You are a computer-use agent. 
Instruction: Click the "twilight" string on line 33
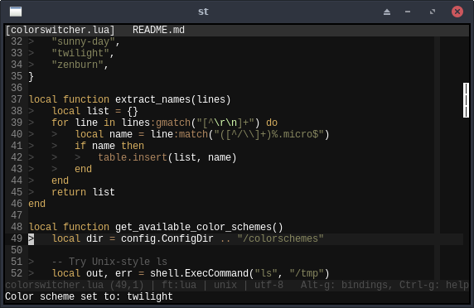click(x=80, y=53)
